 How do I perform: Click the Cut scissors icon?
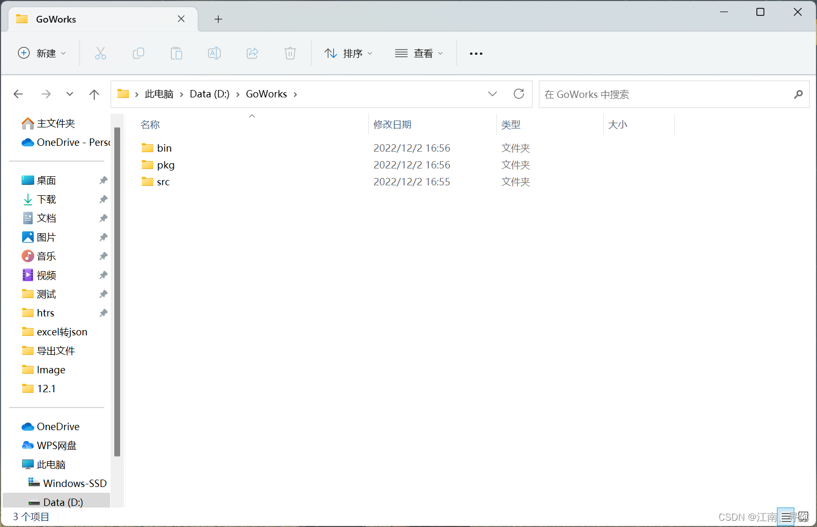101,53
